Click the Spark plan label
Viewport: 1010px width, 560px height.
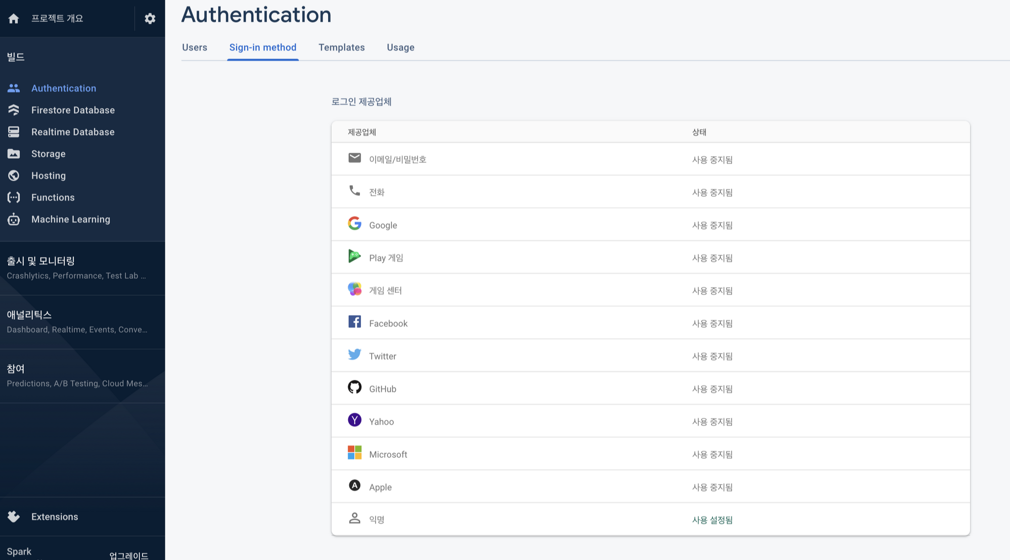click(19, 551)
